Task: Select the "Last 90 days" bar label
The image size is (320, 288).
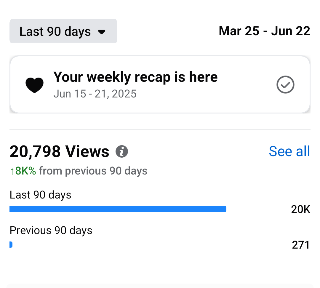Action: pyautogui.click(x=40, y=195)
